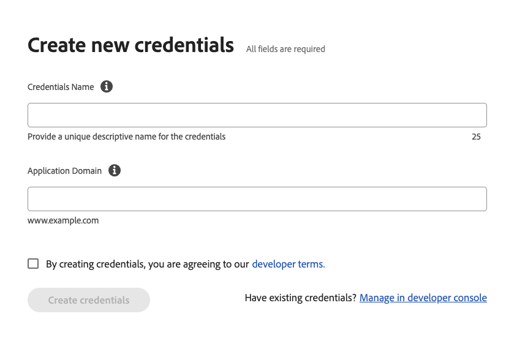Select the circled i beside Application Domain
This screenshot has width=525, height=341.
(115, 170)
